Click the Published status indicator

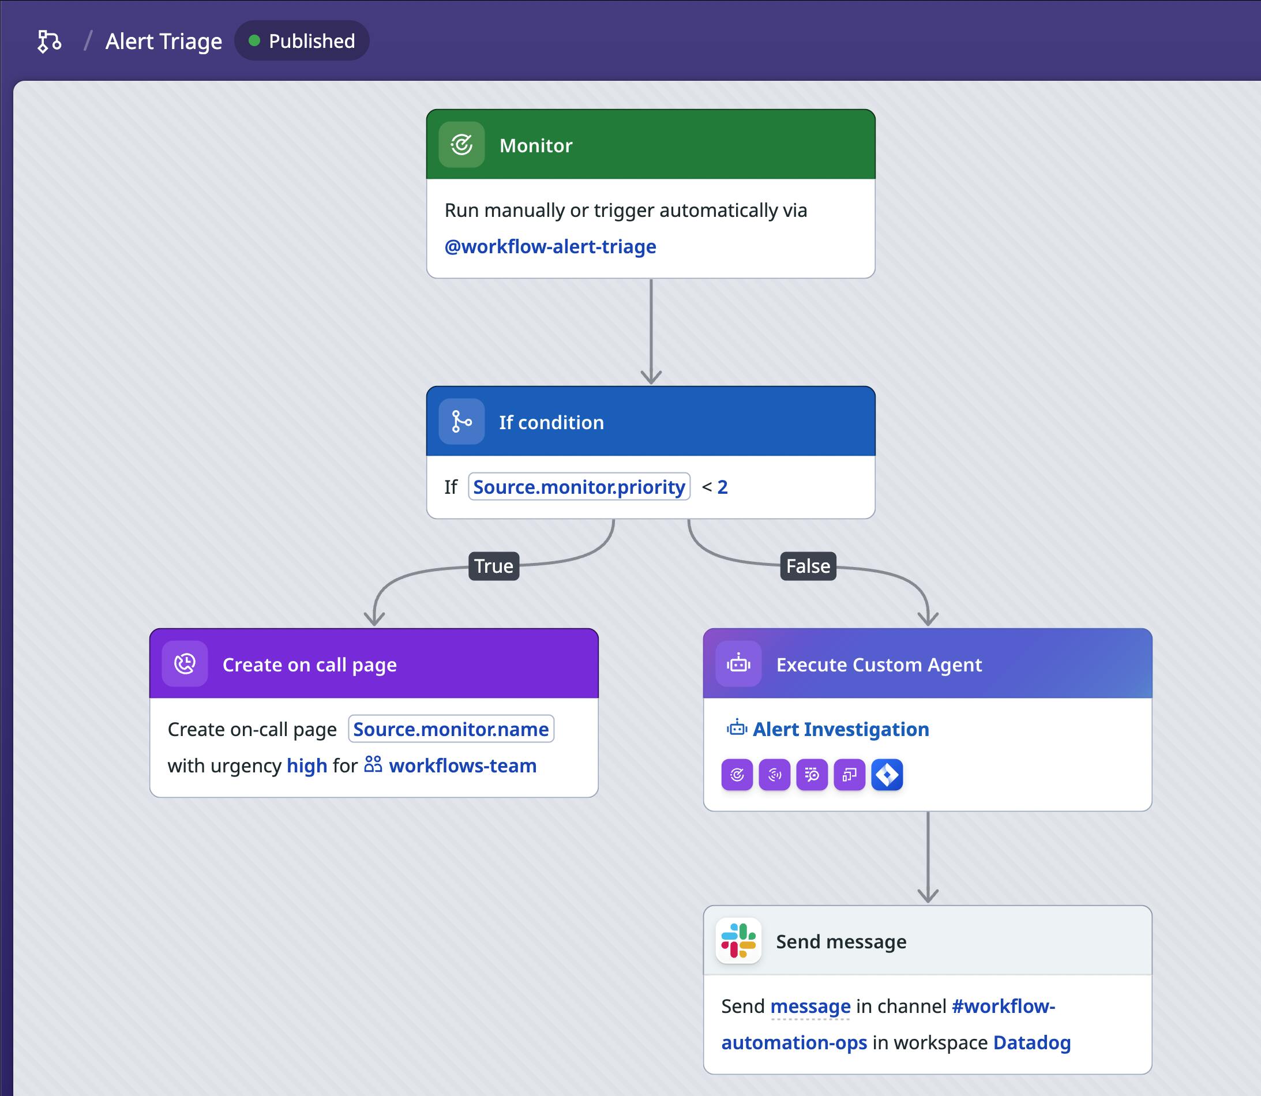[x=302, y=40]
